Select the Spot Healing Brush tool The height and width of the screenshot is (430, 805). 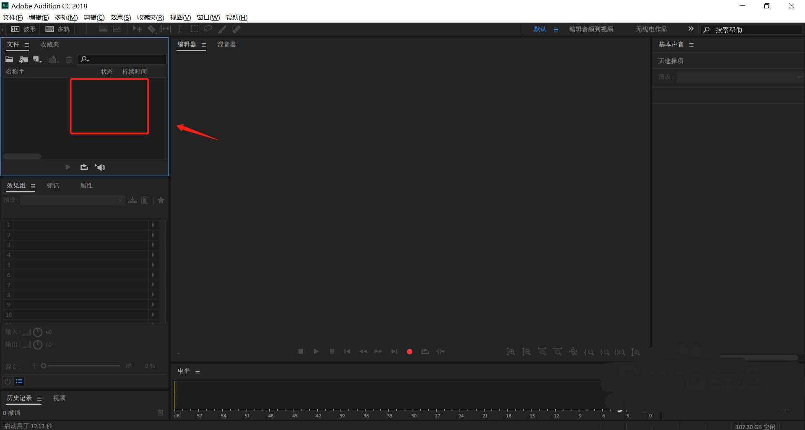point(236,29)
